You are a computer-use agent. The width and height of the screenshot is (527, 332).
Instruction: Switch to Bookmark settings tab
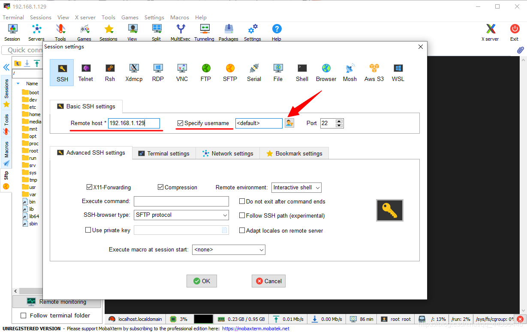click(294, 153)
